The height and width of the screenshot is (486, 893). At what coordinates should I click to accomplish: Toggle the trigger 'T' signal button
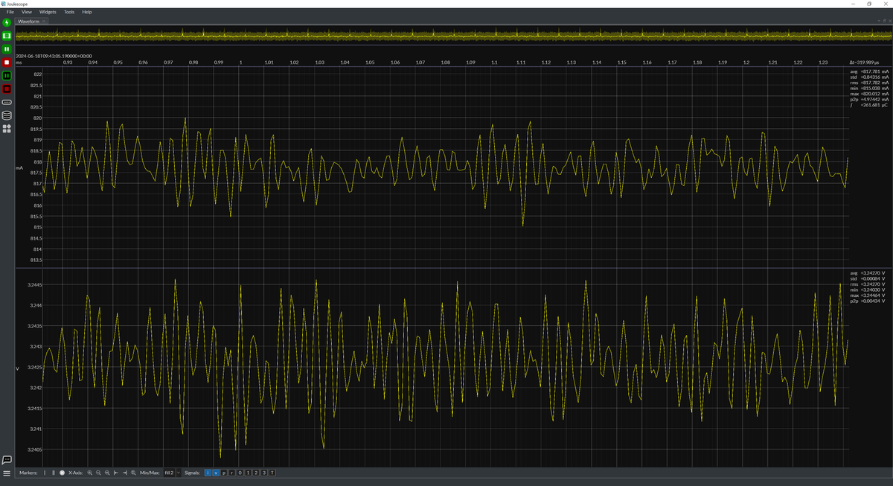[272, 473]
